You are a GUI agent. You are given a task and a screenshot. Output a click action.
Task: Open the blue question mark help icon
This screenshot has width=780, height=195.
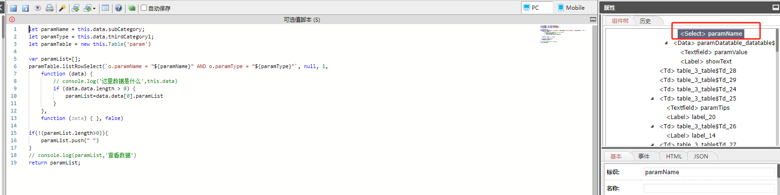point(119,8)
